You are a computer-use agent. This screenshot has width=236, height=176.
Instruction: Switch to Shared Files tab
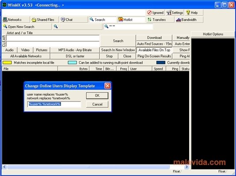coord(45,20)
